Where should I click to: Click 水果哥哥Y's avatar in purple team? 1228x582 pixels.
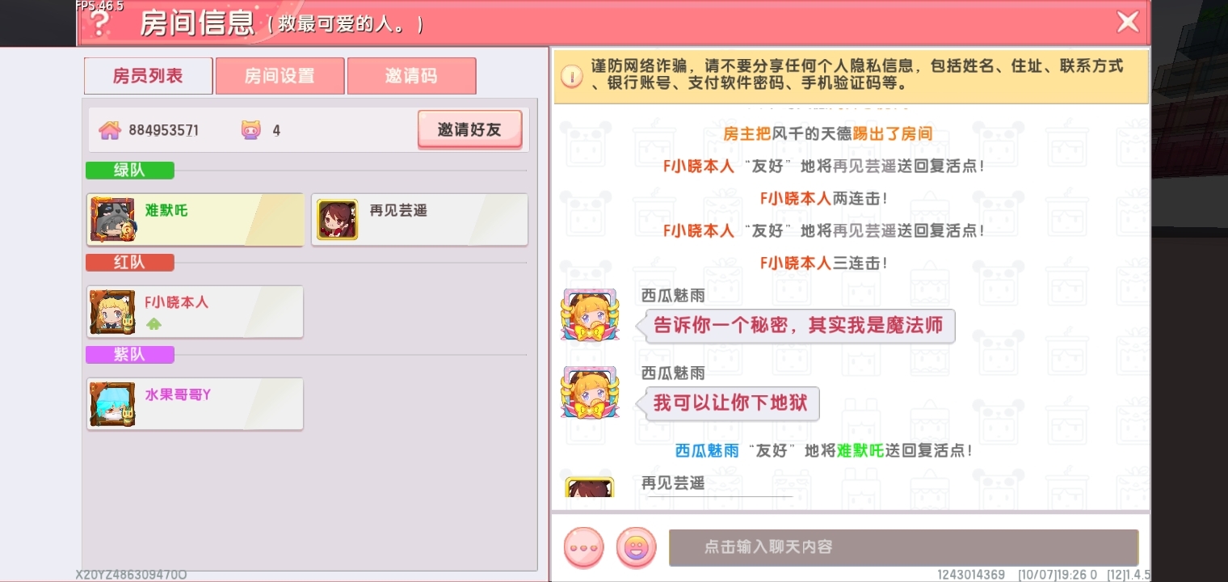(x=112, y=404)
